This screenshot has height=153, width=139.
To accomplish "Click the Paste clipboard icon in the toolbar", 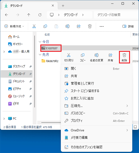I will pyautogui.click(x=56, y=26).
